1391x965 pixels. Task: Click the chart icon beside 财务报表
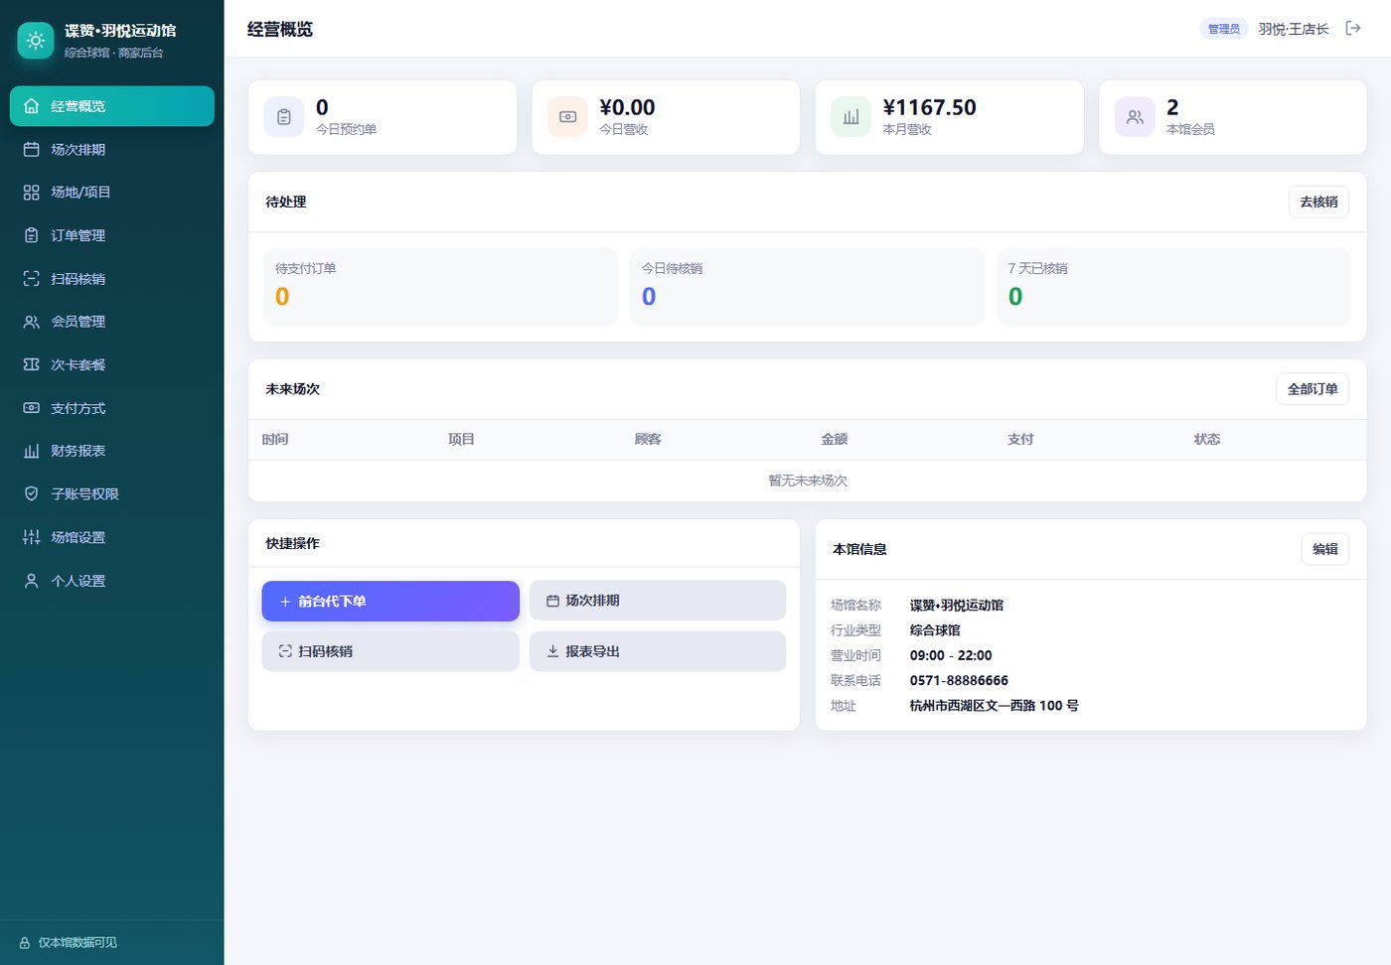(x=32, y=451)
